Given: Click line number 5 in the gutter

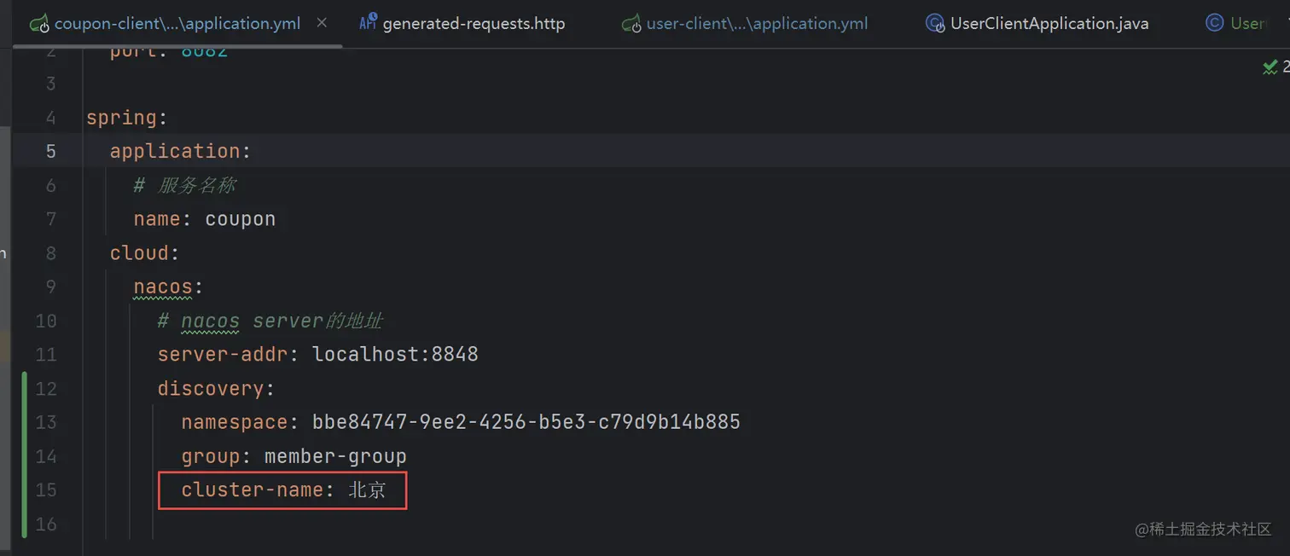Looking at the screenshot, I should pyautogui.click(x=50, y=151).
